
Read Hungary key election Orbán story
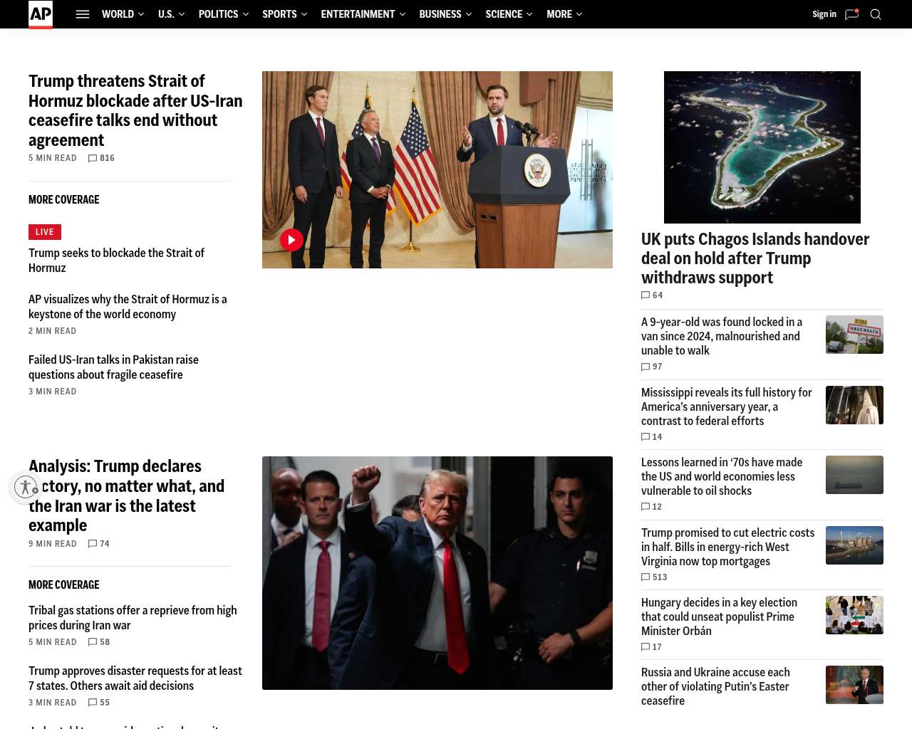[x=719, y=617]
